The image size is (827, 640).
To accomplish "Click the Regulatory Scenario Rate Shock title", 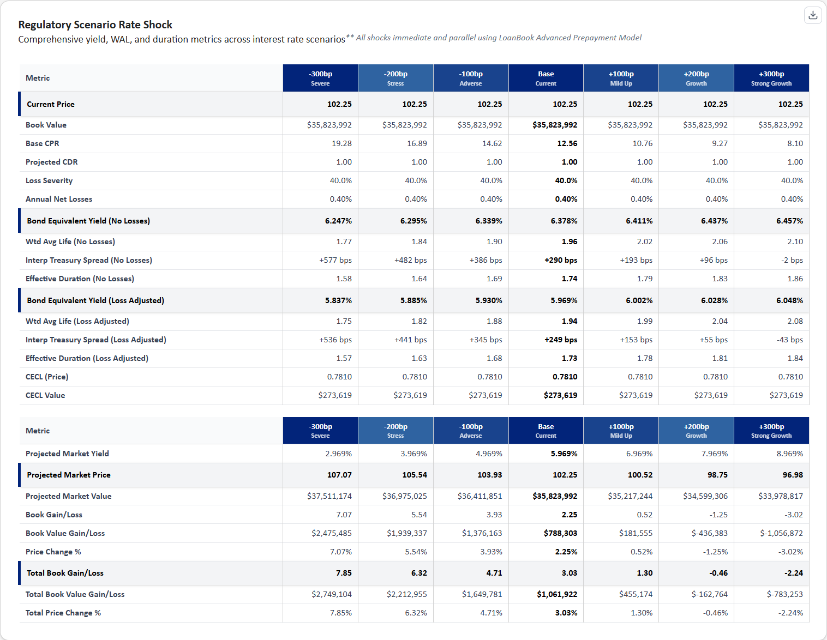I will (95, 25).
